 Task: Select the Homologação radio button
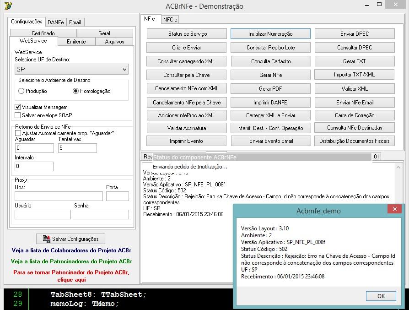click(75, 91)
